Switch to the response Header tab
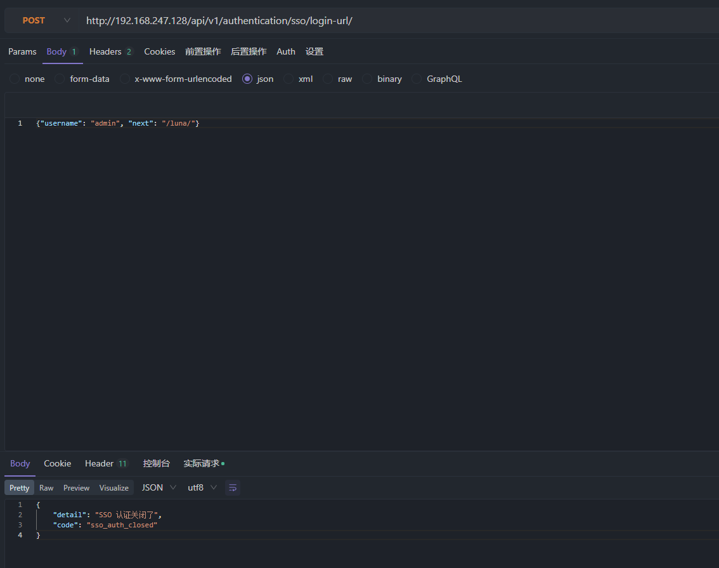Image resolution: width=719 pixels, height=568 pixels. point(99,463)
